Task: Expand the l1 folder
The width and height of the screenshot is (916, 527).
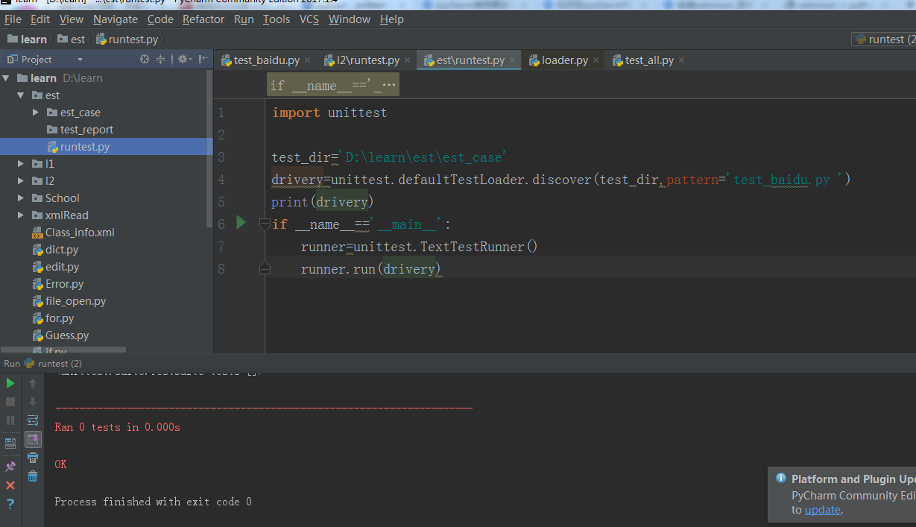Action: [x=20, y=164]
